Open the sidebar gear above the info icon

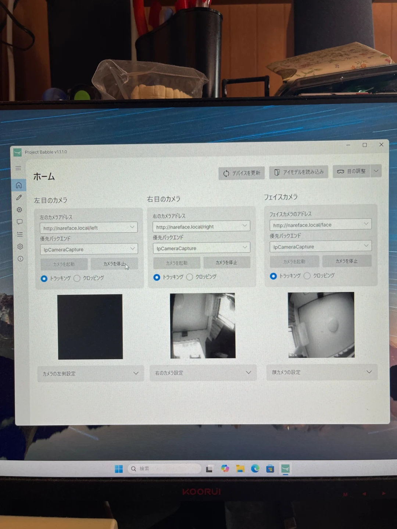coord(20,246)
